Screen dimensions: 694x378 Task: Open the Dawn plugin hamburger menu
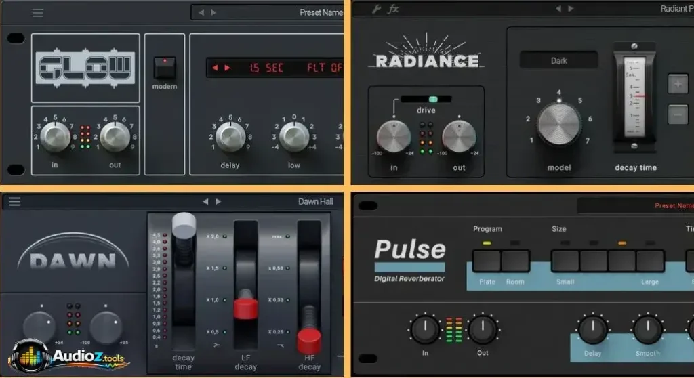point(15,201)
